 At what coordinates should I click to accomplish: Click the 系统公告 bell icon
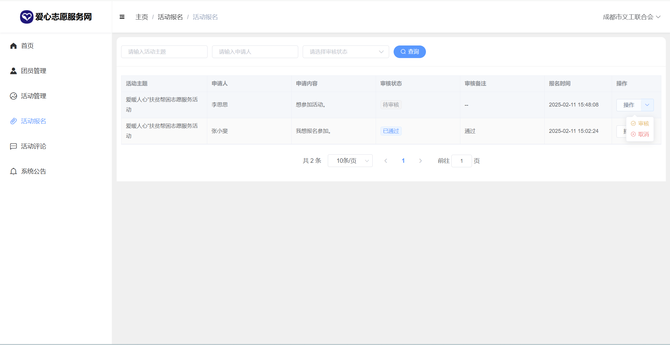point(13,171)
